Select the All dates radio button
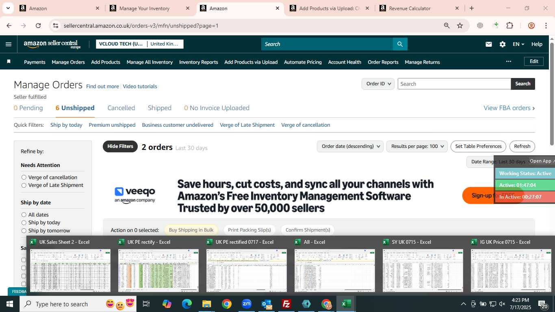This screenshot has width=555, height=312. click(24, 214)
